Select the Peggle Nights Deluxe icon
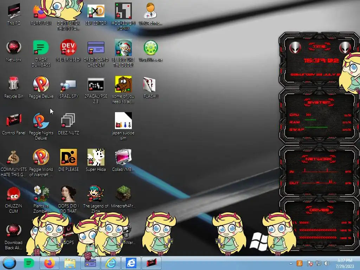The height and width of the screenshot is (270, 360). click(41, 121)
